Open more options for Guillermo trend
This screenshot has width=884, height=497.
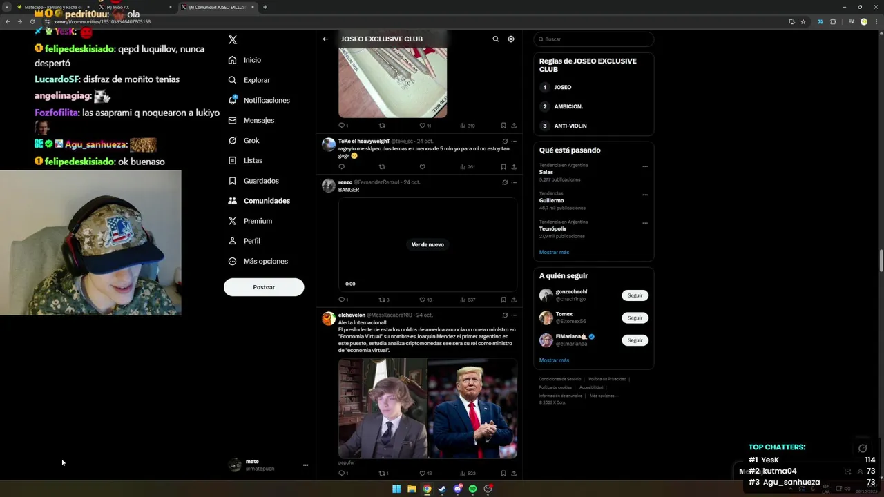click(645, 195)
